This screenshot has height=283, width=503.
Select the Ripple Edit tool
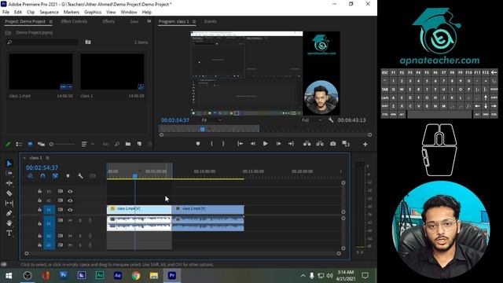pos(9,183)
